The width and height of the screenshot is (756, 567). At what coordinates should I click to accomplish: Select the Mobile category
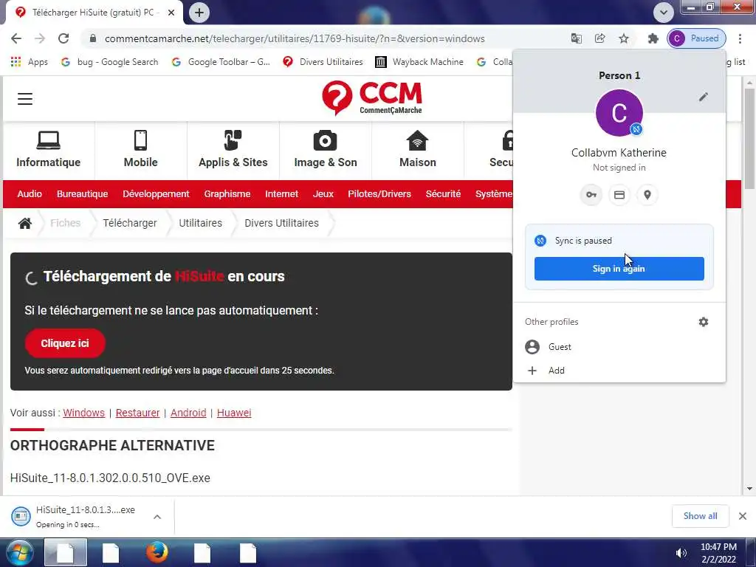(140, 150)
